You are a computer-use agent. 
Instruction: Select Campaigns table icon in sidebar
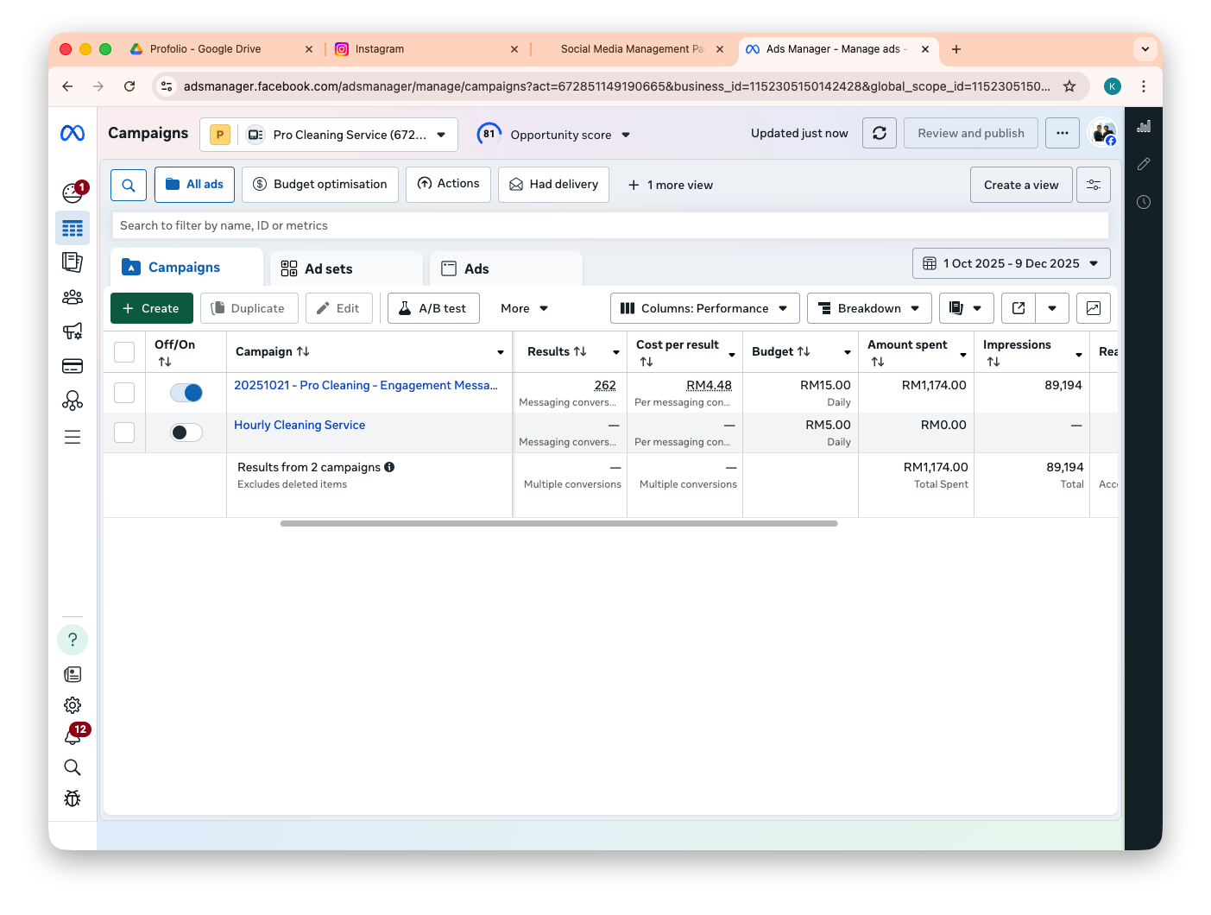click(x=73, y=228)
